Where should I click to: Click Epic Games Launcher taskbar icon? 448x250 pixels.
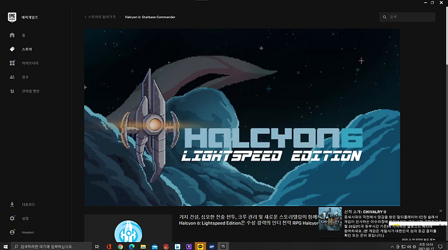(x=223, y=246)
